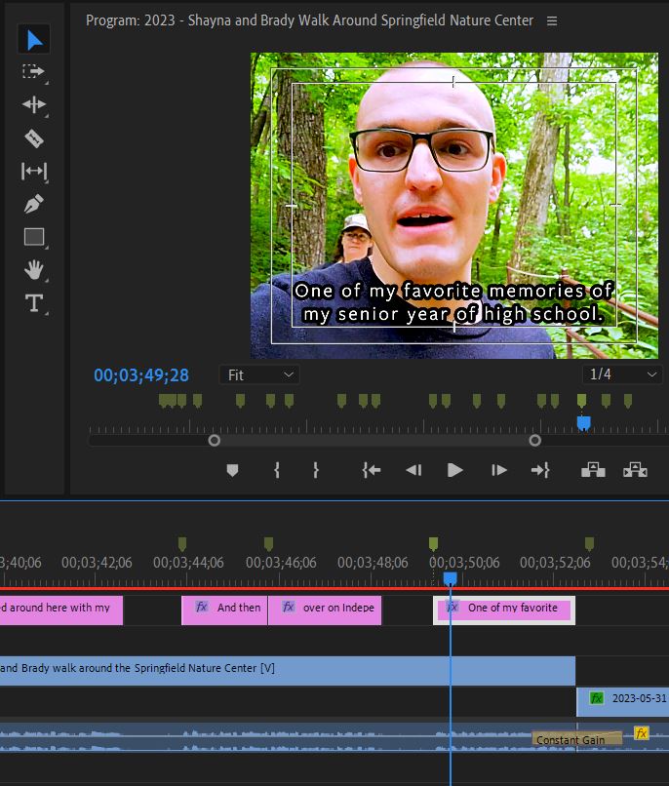Viewport: 669px width, 786px height.
Task: Select the Hand tool
Action: pos(33,270)
